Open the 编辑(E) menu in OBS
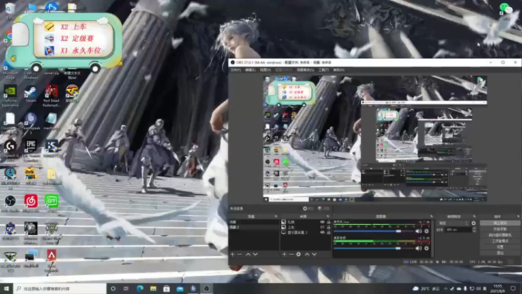This screenshot has height=294, width=522. (250, 70)
